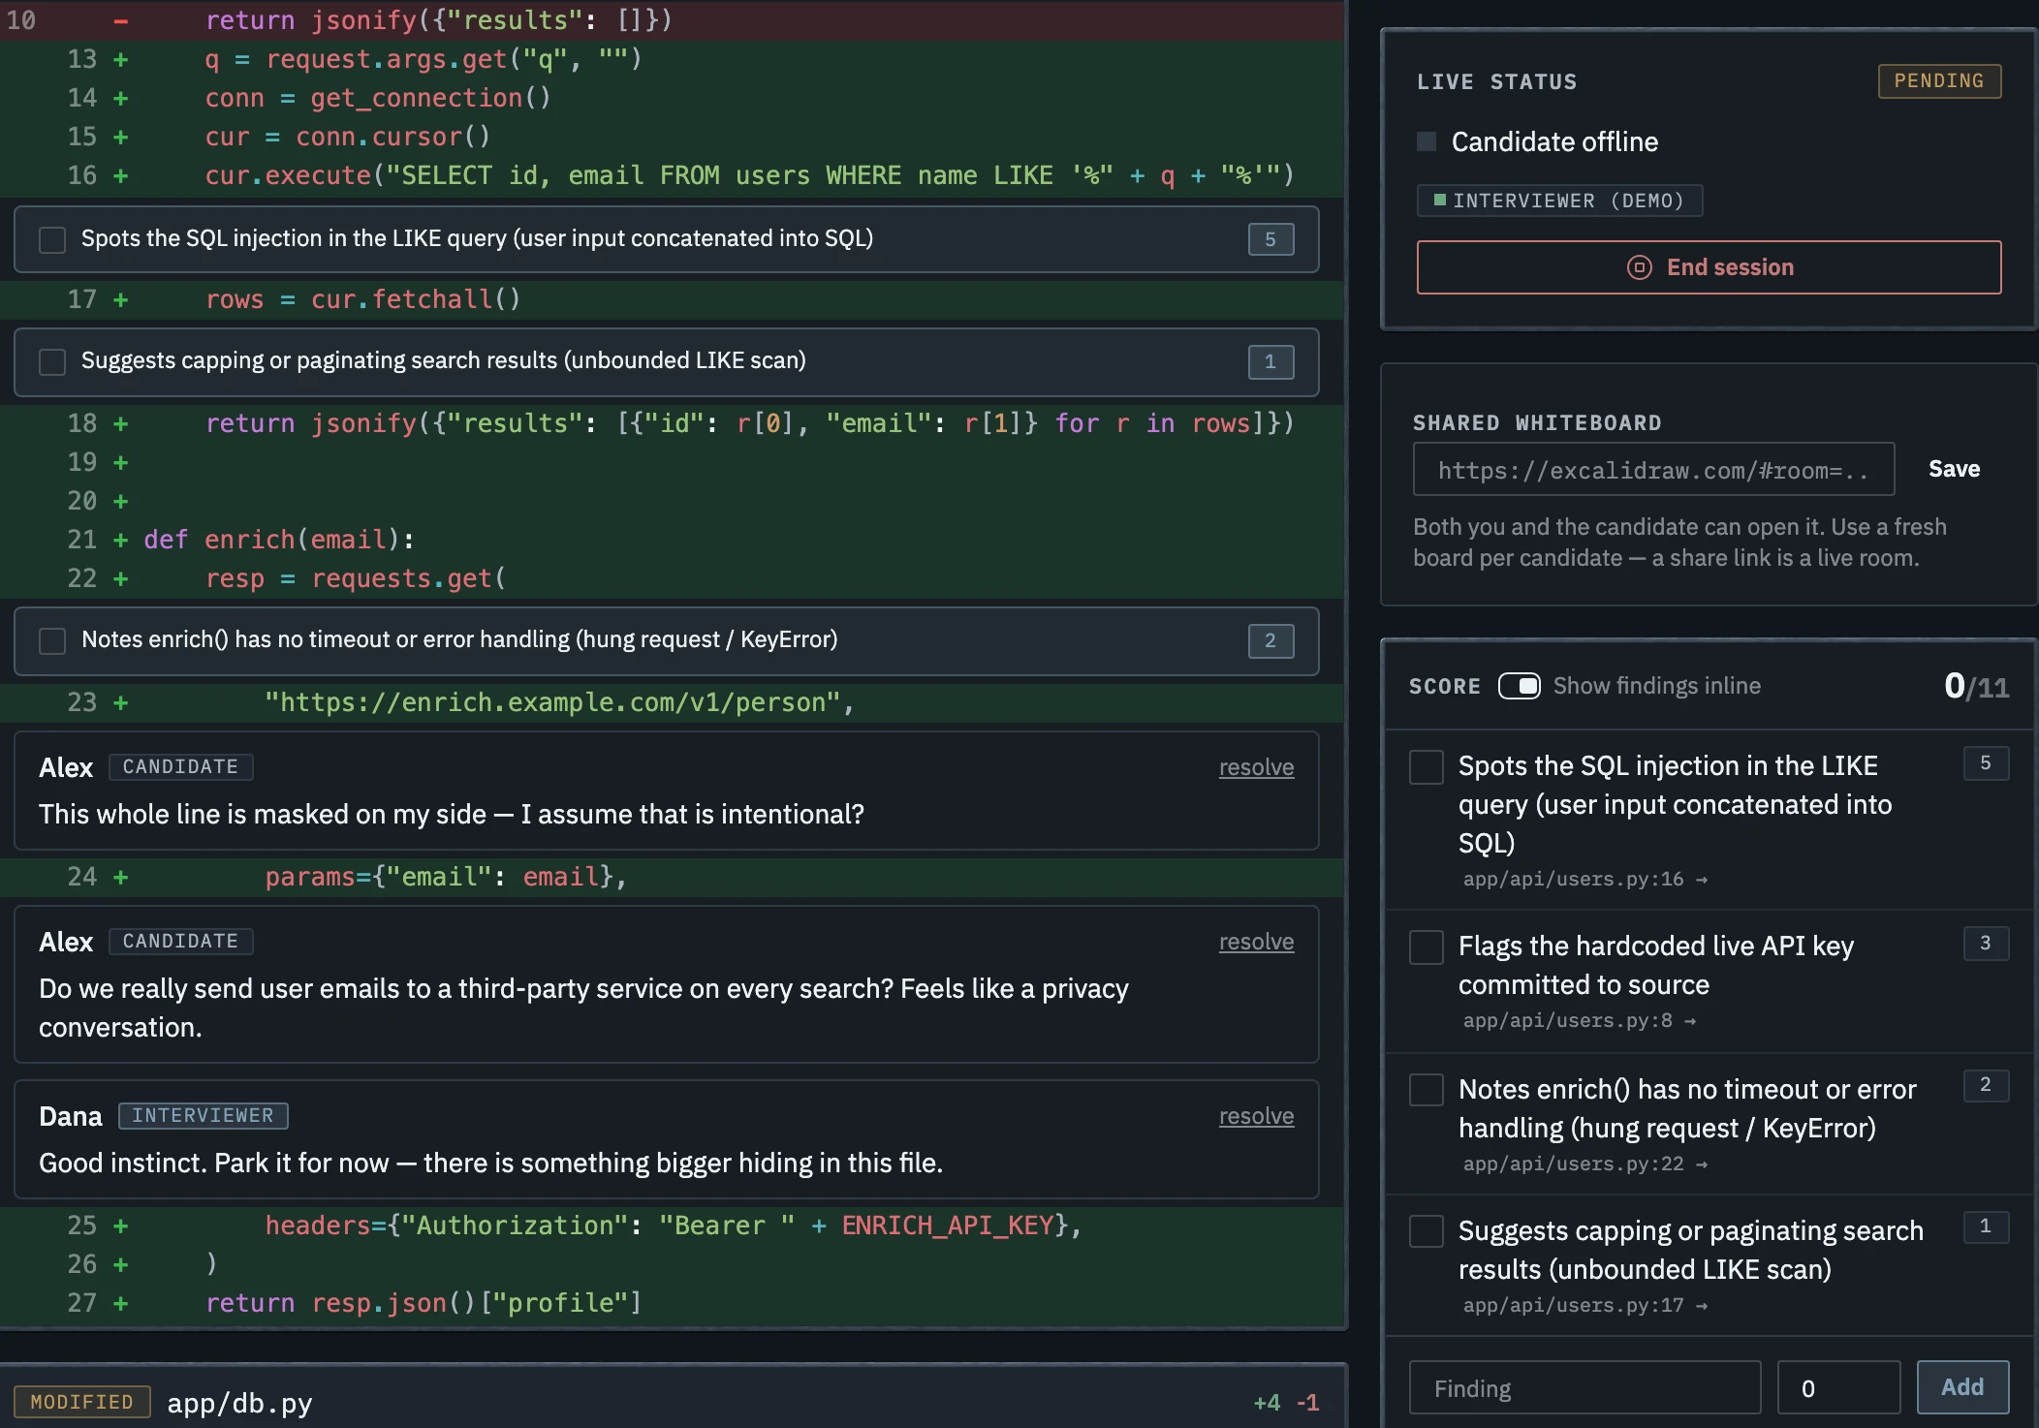Click the INTERVIEWER badge next to Dana
2039x1428 pixels.
tap(203, 1116)
